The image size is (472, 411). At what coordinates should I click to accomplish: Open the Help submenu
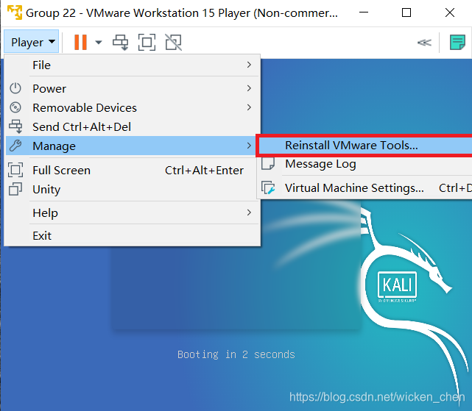coord(133,213)
